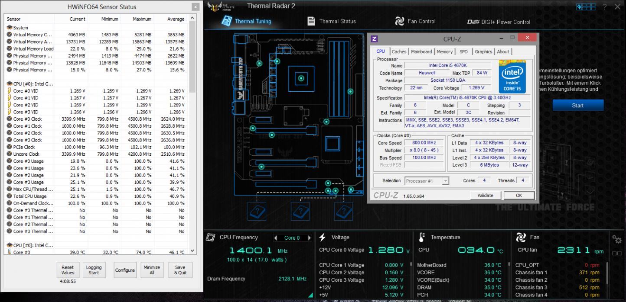
Task: Select the sensor marker at the CPU socket center
Action: (x=301, y=79)
